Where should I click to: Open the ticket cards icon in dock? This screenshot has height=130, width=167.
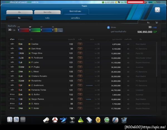point(89,120)
